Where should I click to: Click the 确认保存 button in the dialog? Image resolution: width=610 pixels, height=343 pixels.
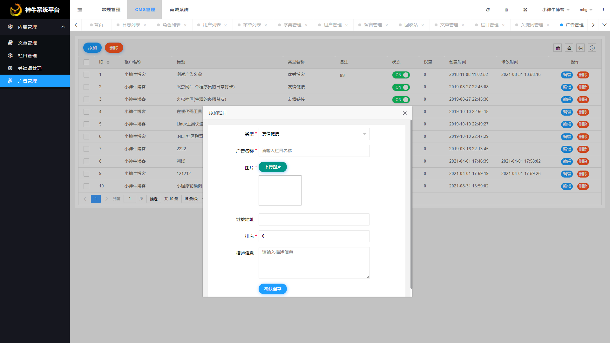pos(273,289)
